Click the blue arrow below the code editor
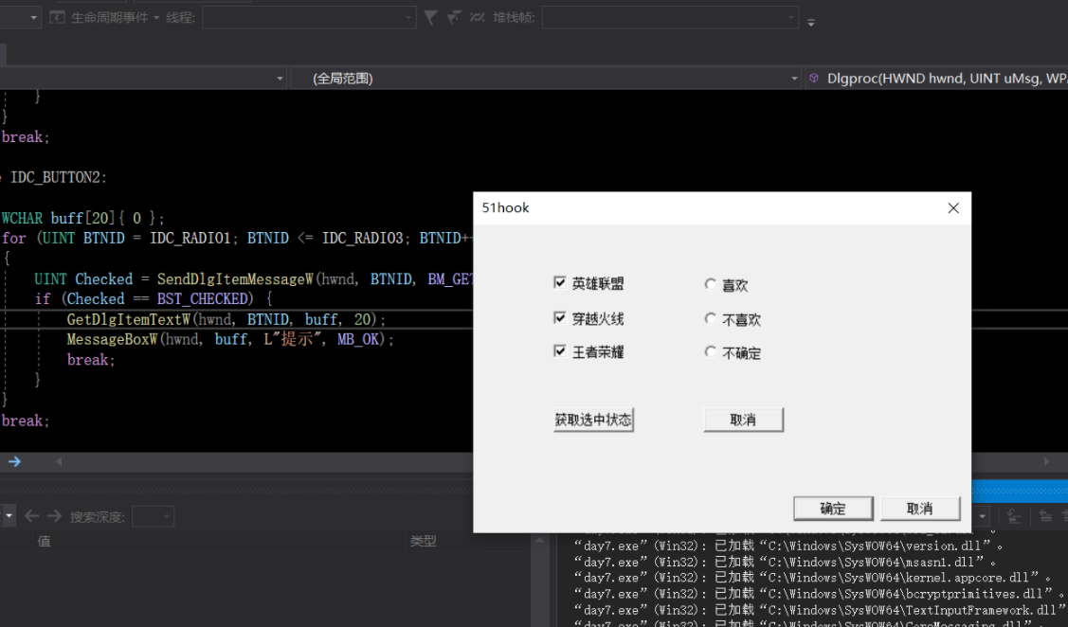 (14, 461)
